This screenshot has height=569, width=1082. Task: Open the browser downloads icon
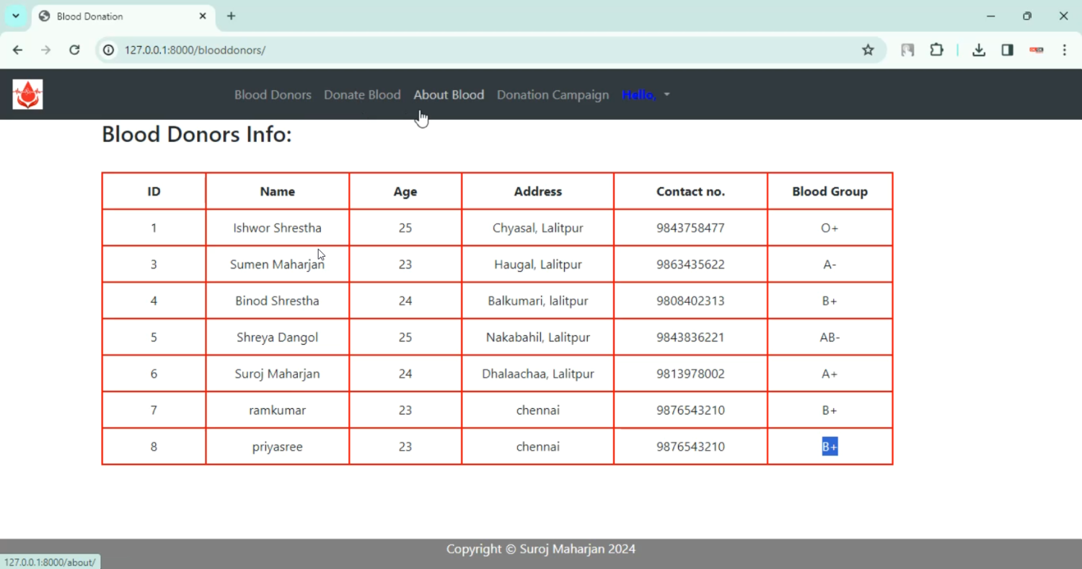tap(978, 50)
